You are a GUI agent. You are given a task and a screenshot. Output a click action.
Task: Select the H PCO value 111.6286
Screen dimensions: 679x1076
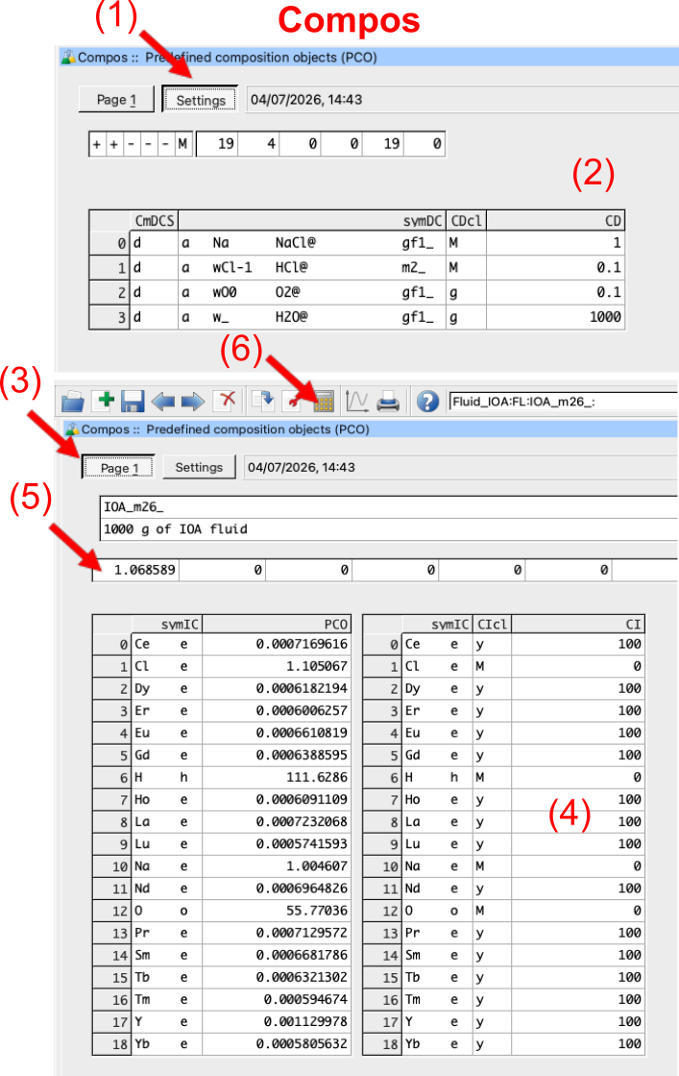click(x=277, y=777)
